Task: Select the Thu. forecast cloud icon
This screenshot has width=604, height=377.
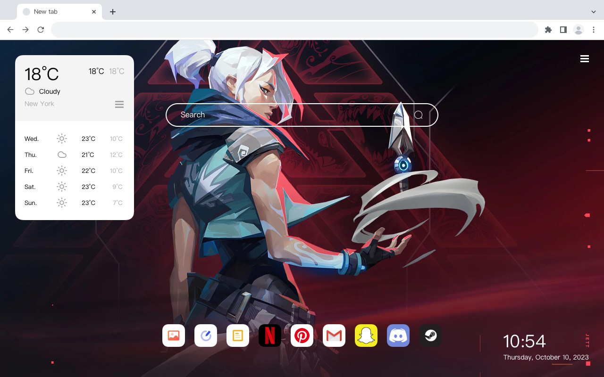Action: click(62, 155)
